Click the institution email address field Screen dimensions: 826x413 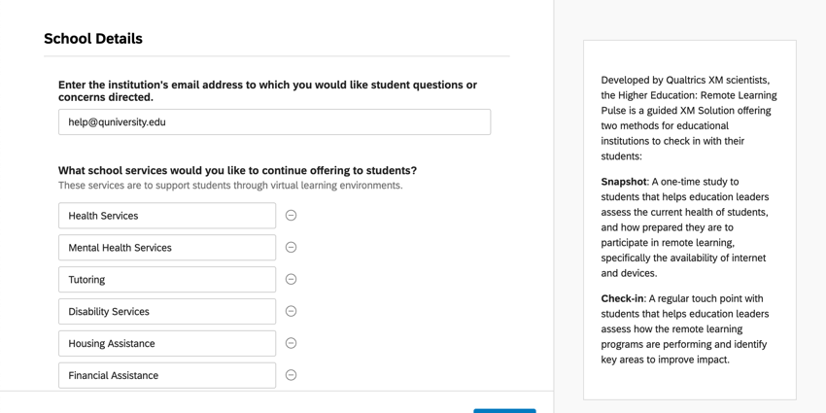click(274, 122)
